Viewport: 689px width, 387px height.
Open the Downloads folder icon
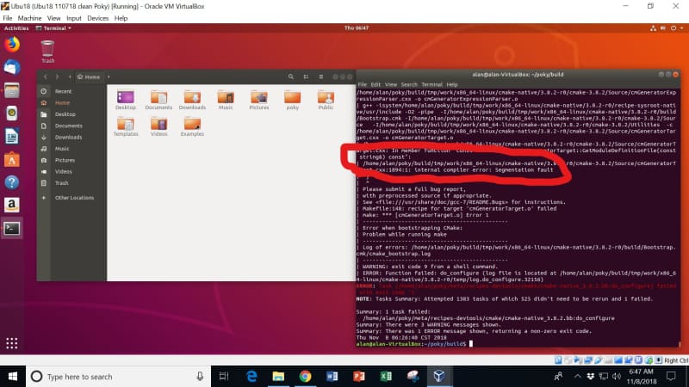click(192, 100)
